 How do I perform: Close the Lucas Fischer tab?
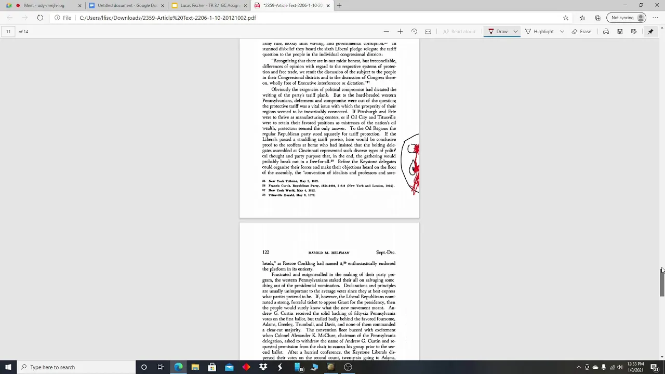click(x=245, y=6)
